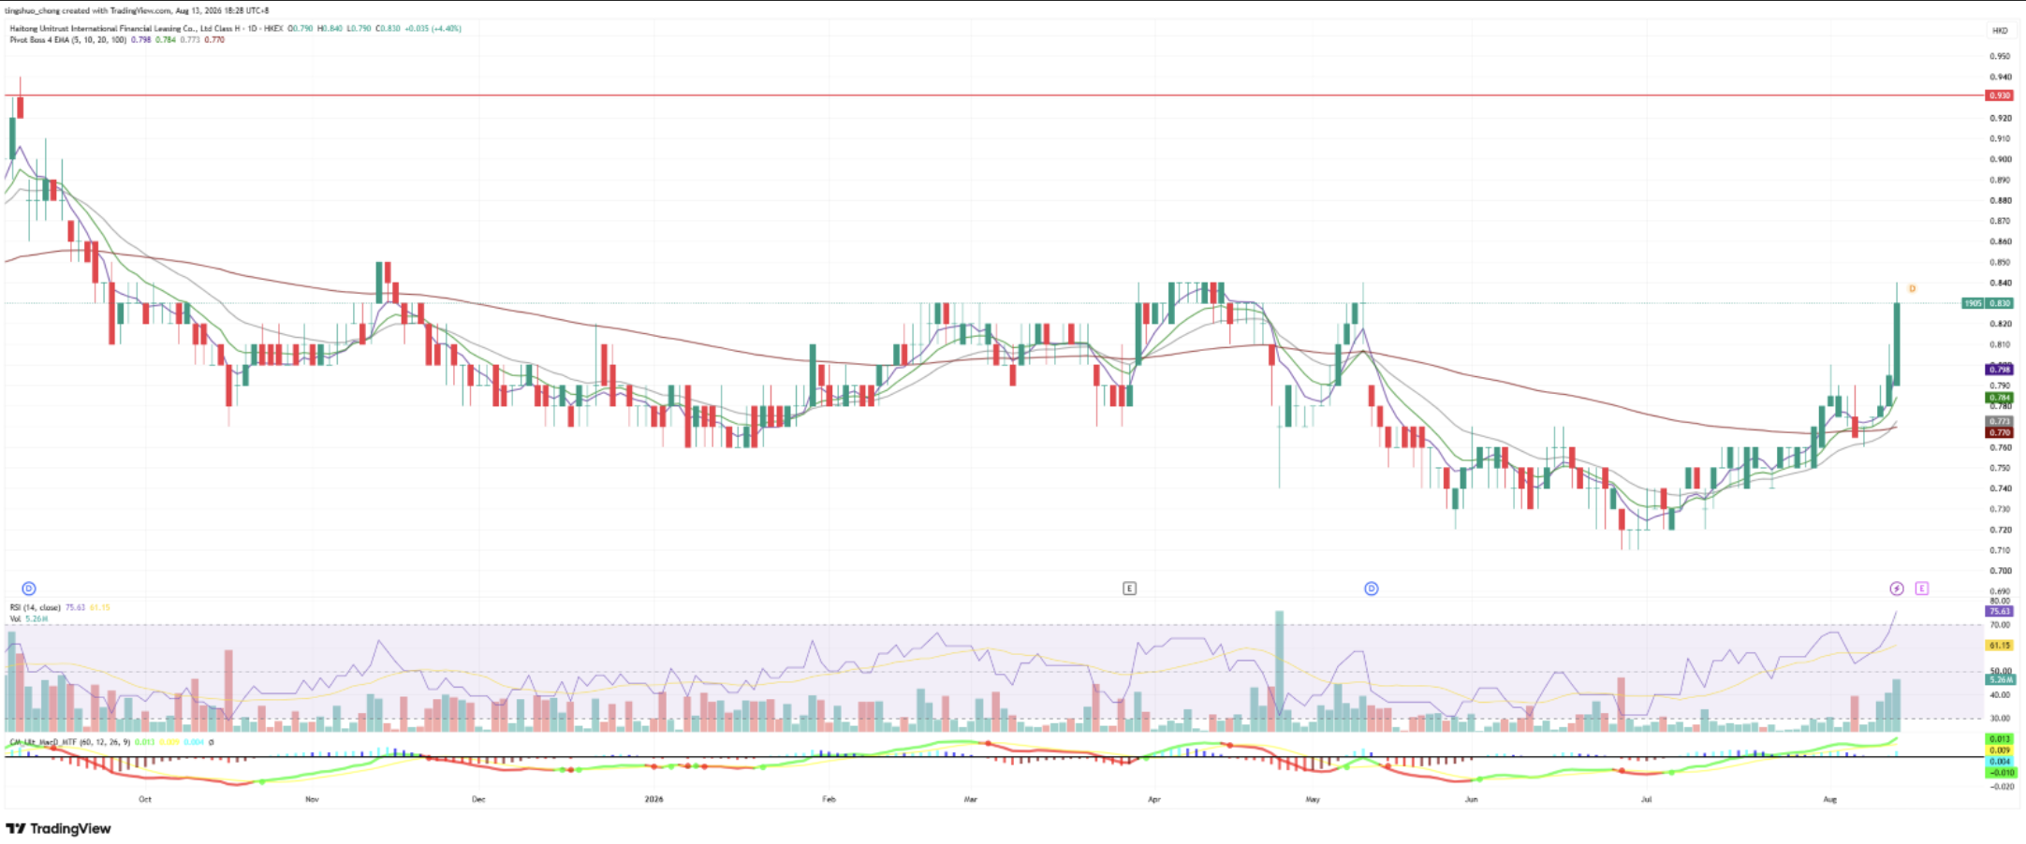Image resolution: width=2026 pixels, height=844 pixels.
Task: Click the red 0.930 price-axis label
Action: click(1999, 95)
